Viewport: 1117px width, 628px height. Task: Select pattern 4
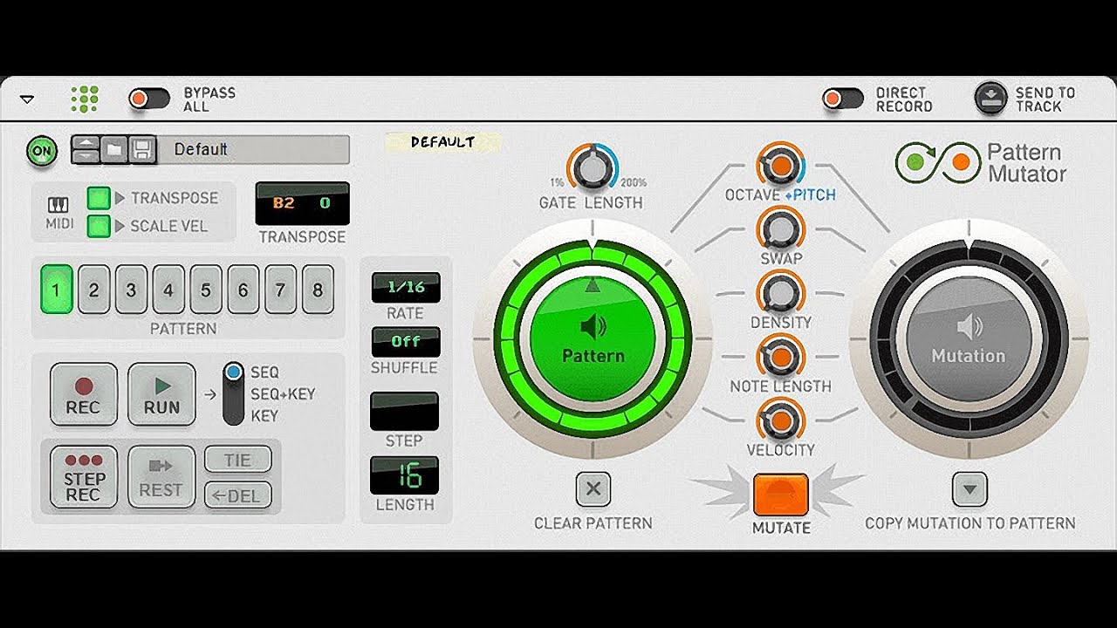168,290
